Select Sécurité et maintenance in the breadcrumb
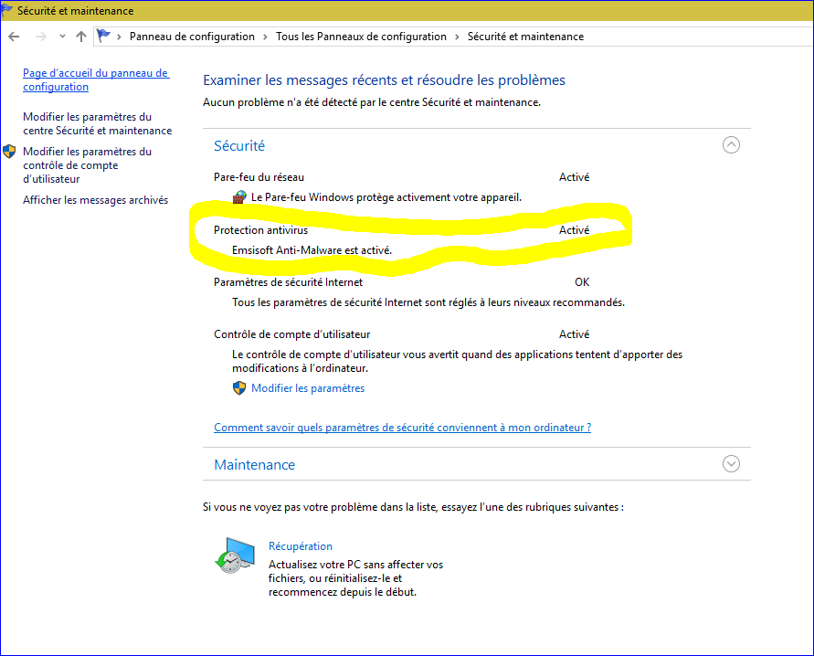This screenshot has height=656, width=814. click(x=525, y=37)
